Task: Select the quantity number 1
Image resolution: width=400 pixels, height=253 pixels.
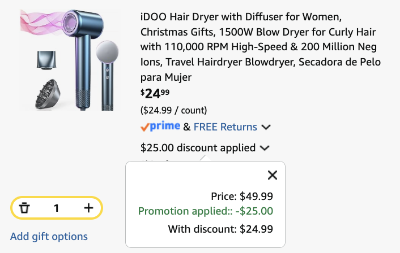Action: tap(57, 208)
